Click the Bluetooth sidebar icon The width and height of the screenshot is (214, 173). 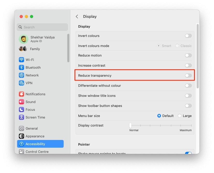point(21,67)
